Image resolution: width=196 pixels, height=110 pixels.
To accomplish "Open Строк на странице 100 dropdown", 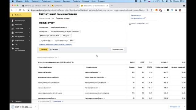I will [72, 41].
